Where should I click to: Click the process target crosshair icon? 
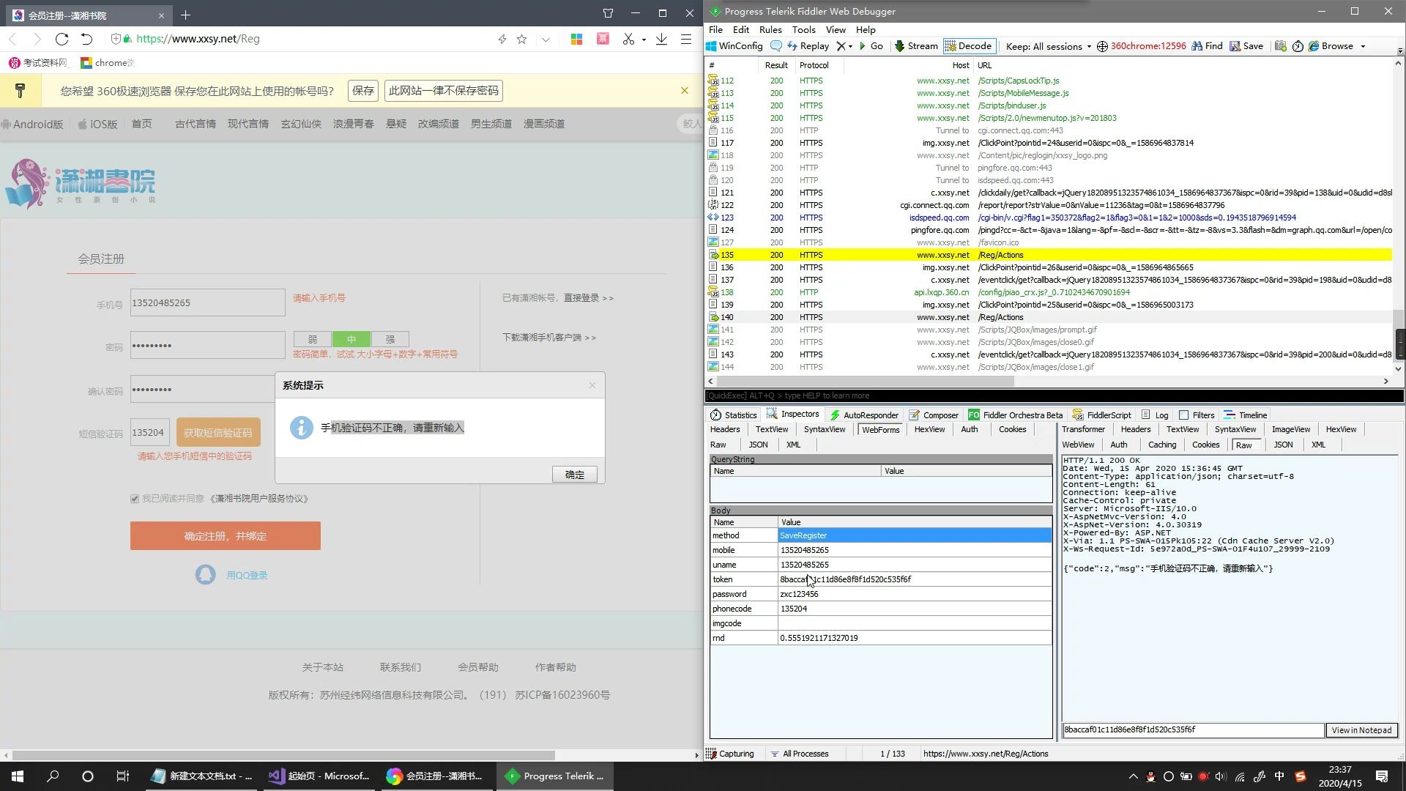point(1102,46)
